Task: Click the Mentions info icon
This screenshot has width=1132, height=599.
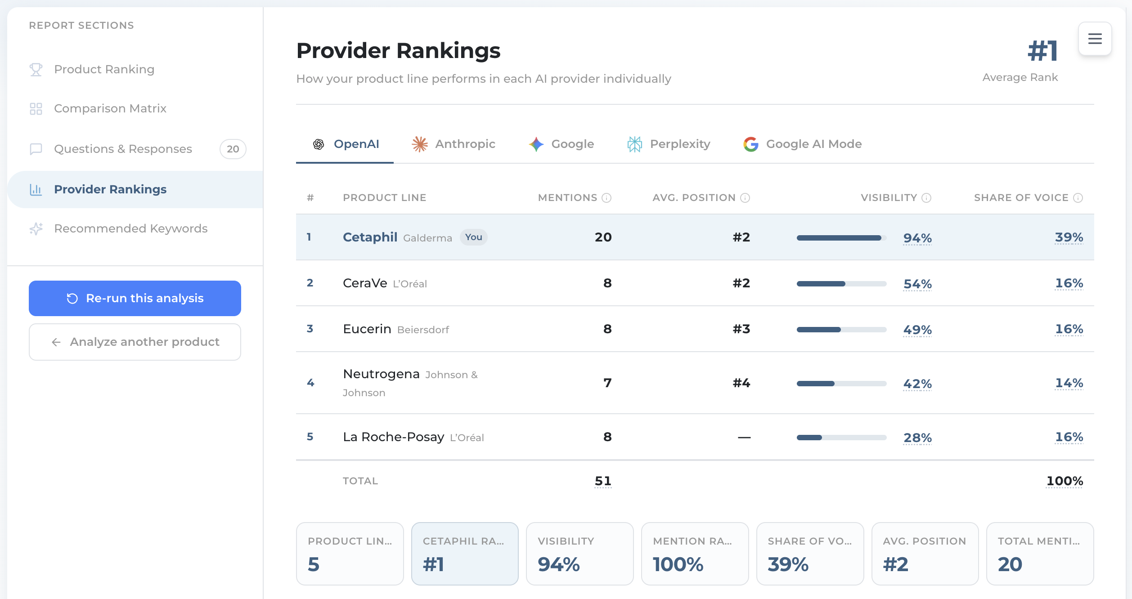Action: 606,198
